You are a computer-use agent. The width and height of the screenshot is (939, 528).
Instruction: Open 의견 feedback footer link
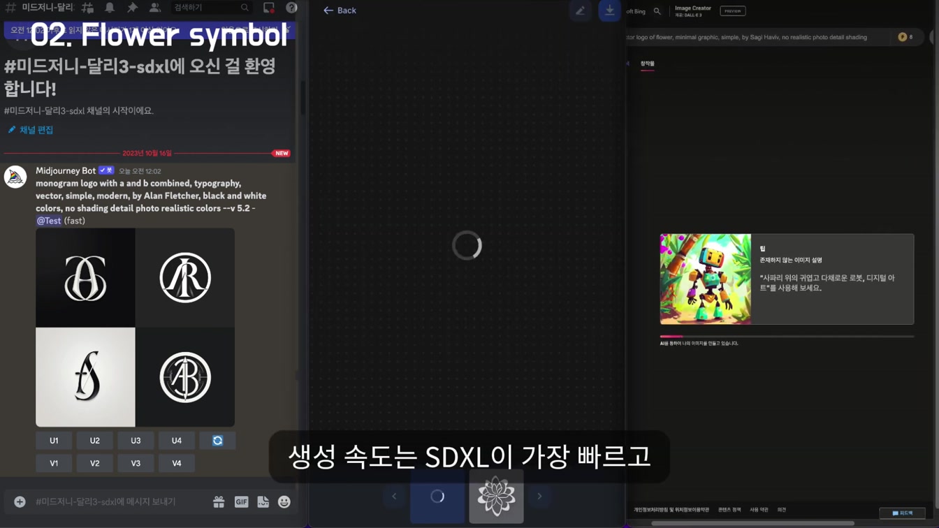coord(782,510)
